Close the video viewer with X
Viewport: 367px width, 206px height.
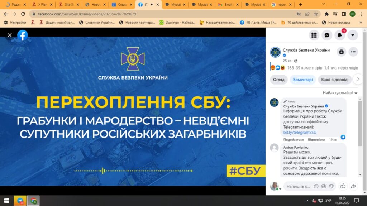click(10, 35)
